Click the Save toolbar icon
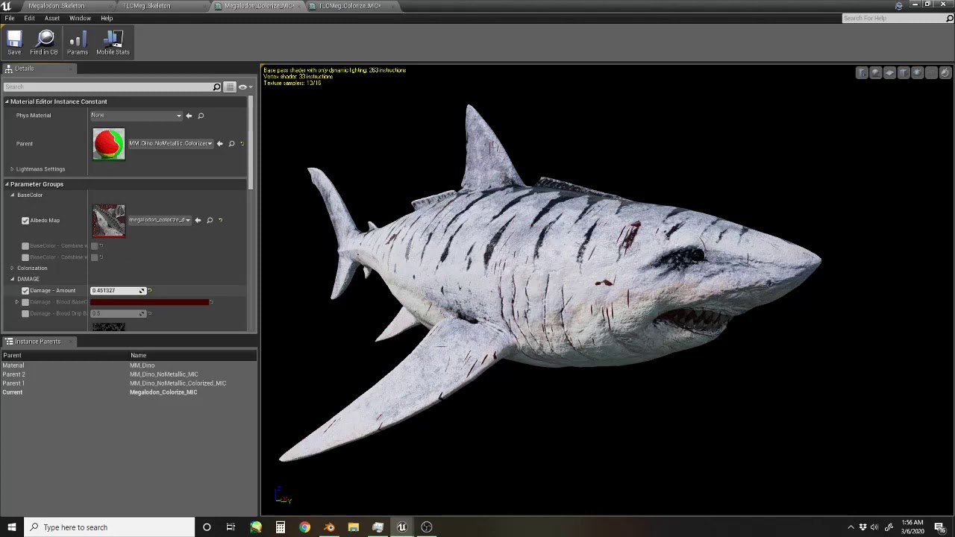This screenshot has height=537, width=955. [14, 43]
